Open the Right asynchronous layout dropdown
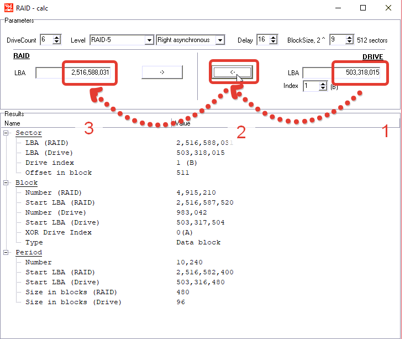Screen dimensions: 405x339 [x=220, y=40]
